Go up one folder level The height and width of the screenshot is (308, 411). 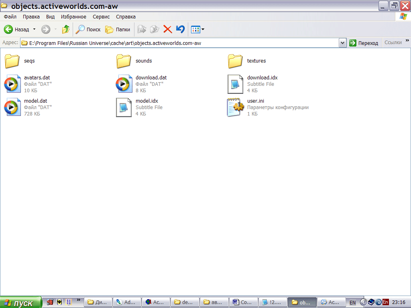pyautogui.click(x=65, y=29)
